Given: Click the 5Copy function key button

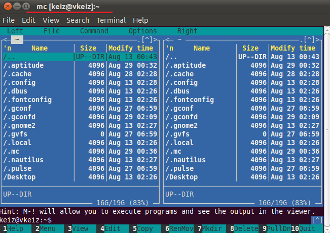Looking at the screenshot, I should pyautogui.click(x=143, y=228).
